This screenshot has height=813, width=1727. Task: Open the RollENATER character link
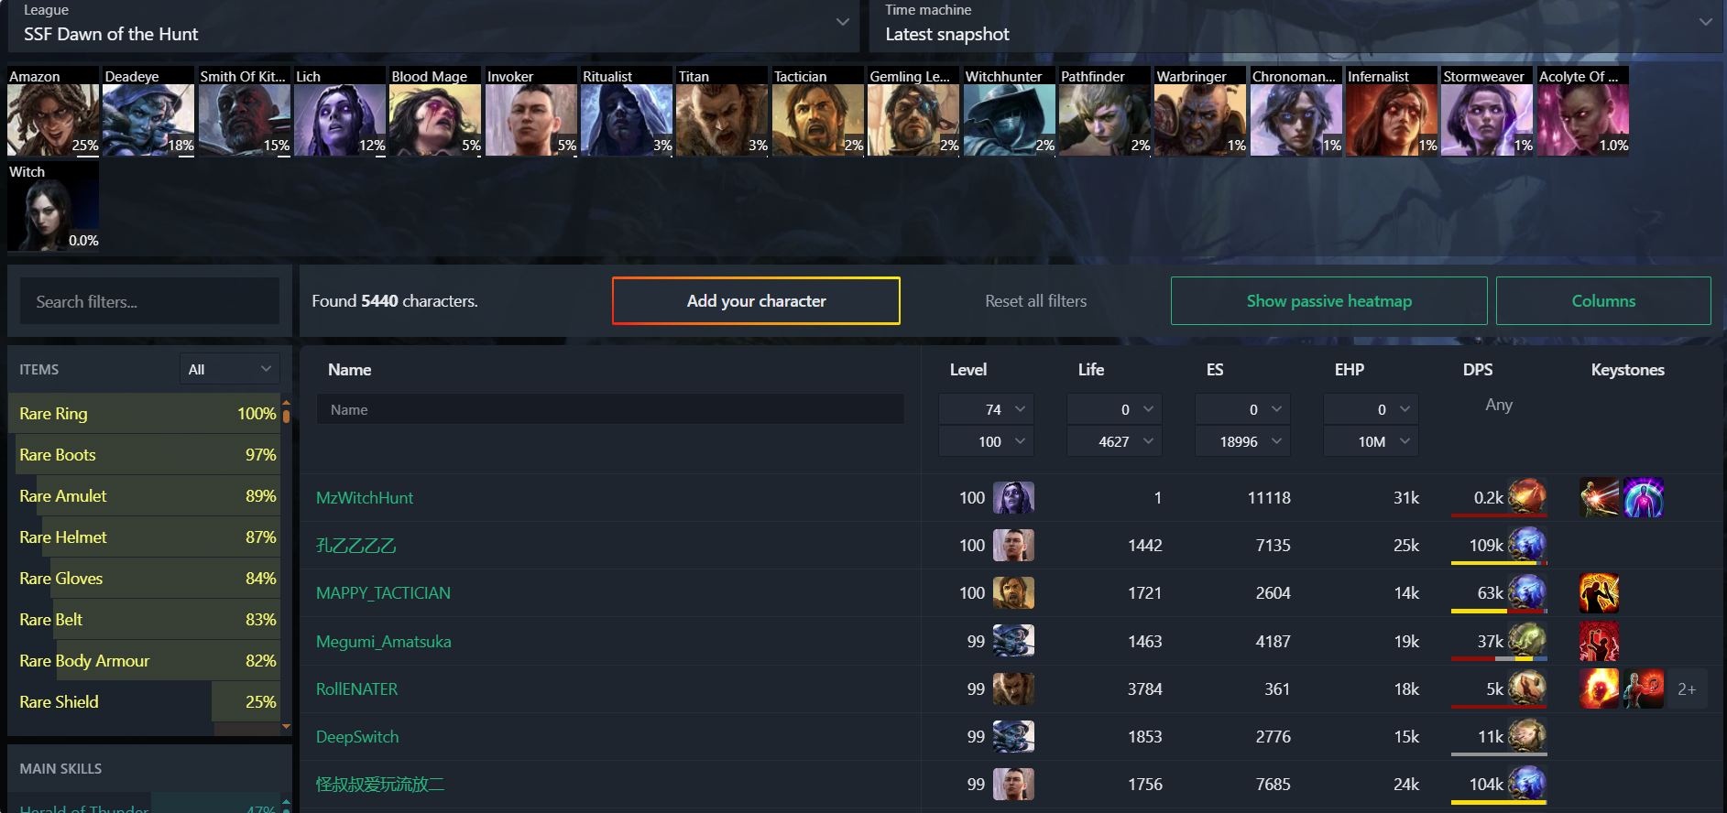point(356,688)
